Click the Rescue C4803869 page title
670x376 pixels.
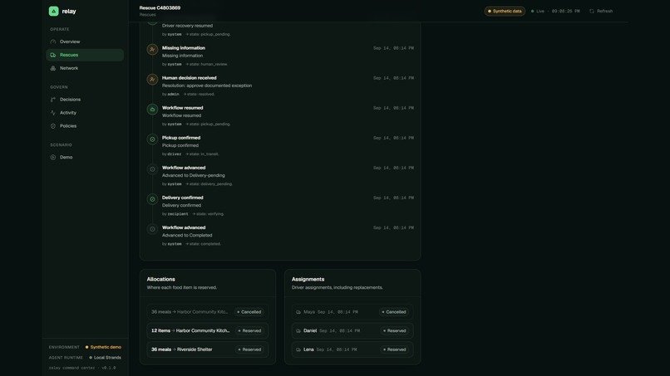coord(160,7)
